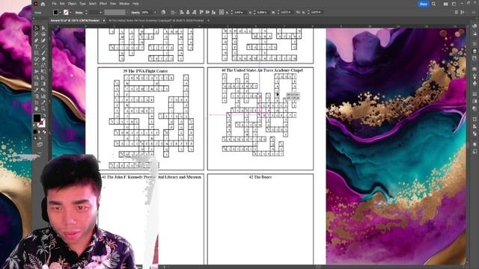Open the Window menu

[x=124, y=4]
